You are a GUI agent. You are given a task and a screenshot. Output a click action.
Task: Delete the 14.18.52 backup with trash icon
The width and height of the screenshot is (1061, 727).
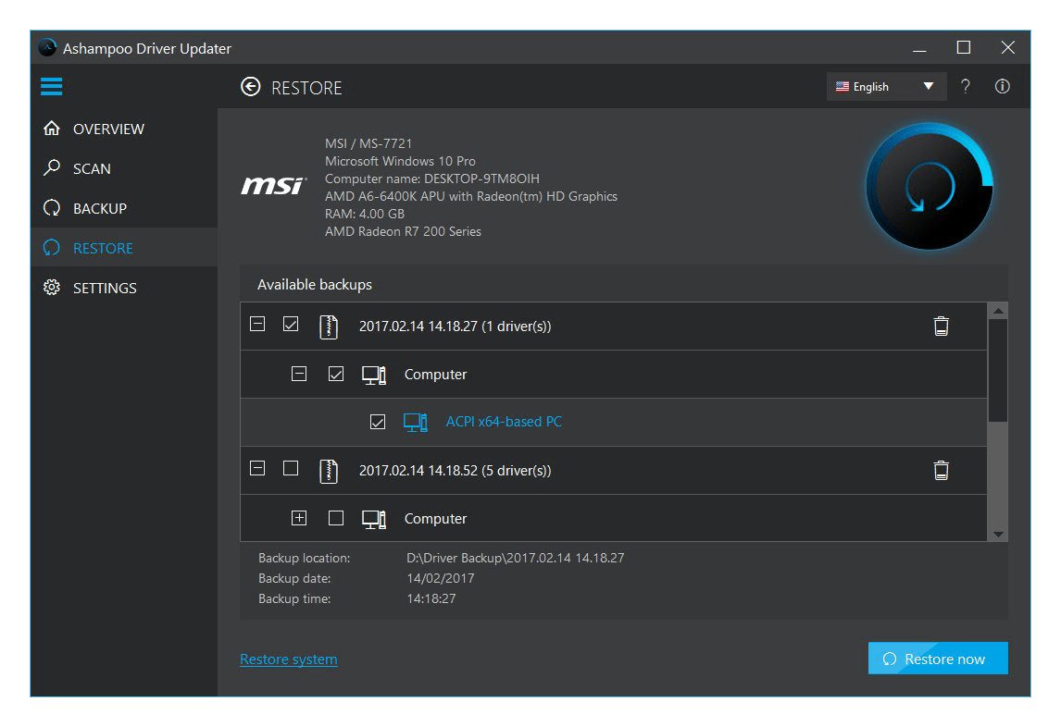[x=942, y=470]
